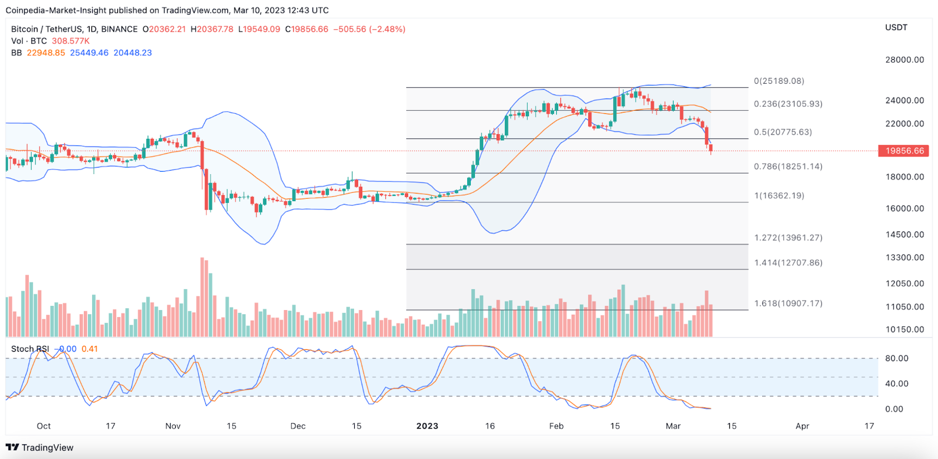Click the Stoch RSI value 0.41

pos(90,349)
